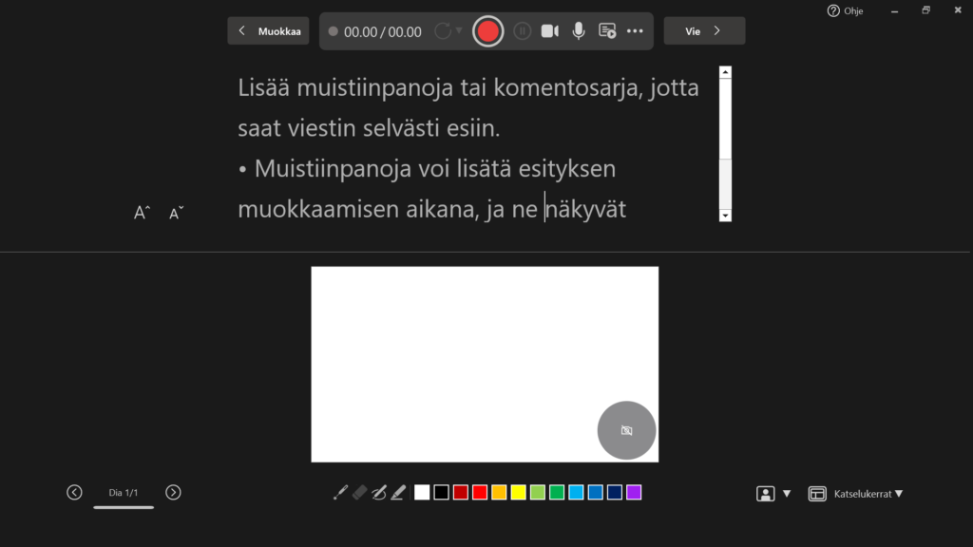Open the Ohje help menu
This screenshot has height=547, width=973.
click(845, 10)
